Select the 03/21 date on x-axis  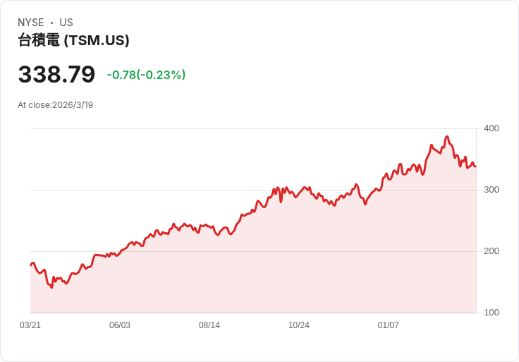(30, 325)
